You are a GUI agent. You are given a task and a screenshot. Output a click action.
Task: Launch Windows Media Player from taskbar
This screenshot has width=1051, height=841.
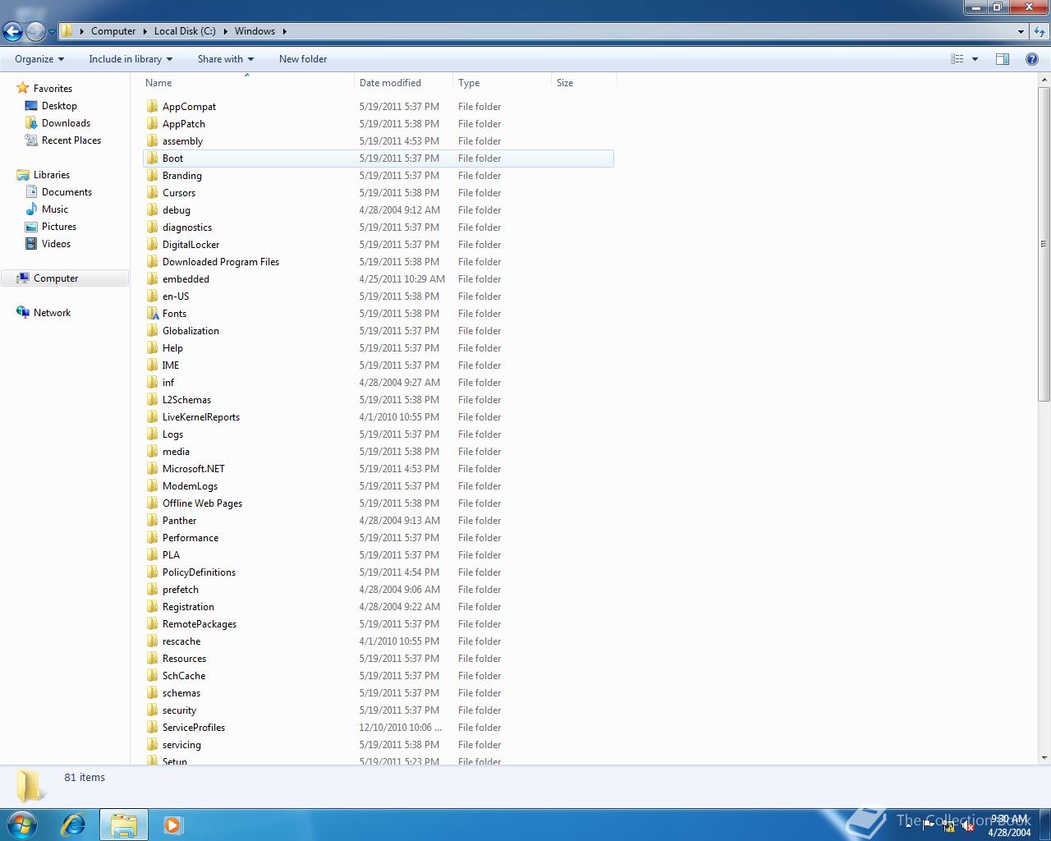[x=172, y=825]
